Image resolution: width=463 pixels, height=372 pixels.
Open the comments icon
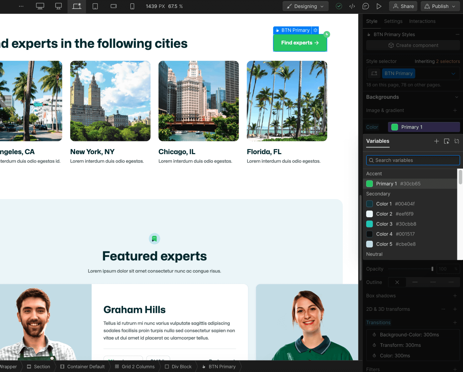[366, 6]
